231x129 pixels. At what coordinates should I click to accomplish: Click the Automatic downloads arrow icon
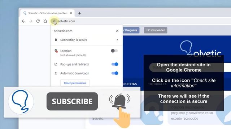56,73
